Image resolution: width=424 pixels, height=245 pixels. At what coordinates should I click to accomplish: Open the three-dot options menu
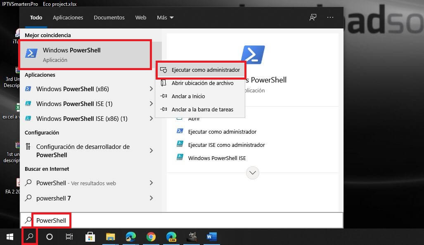click(x=330, y=18)
